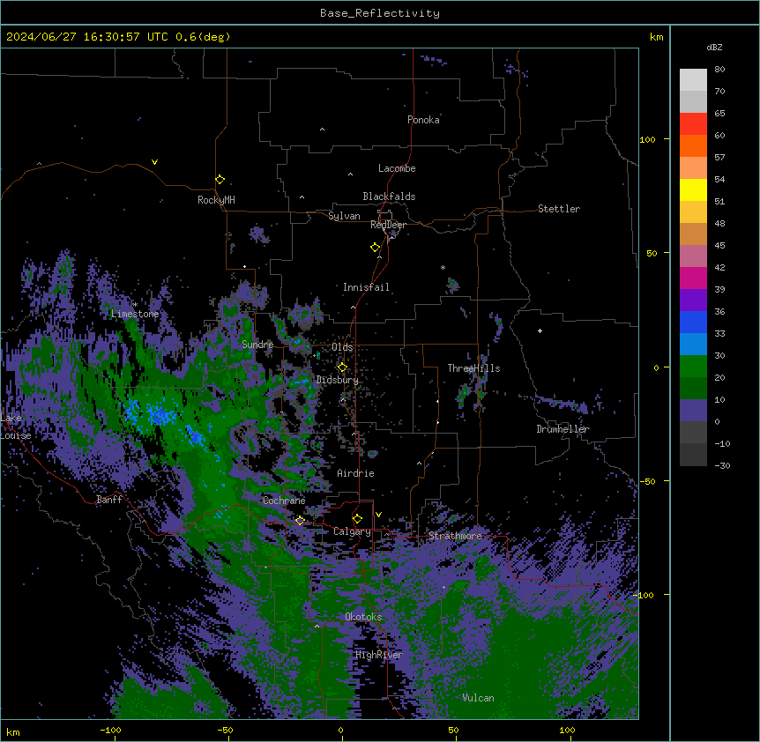Click the Base_Reflectivity title

[380, 13]
